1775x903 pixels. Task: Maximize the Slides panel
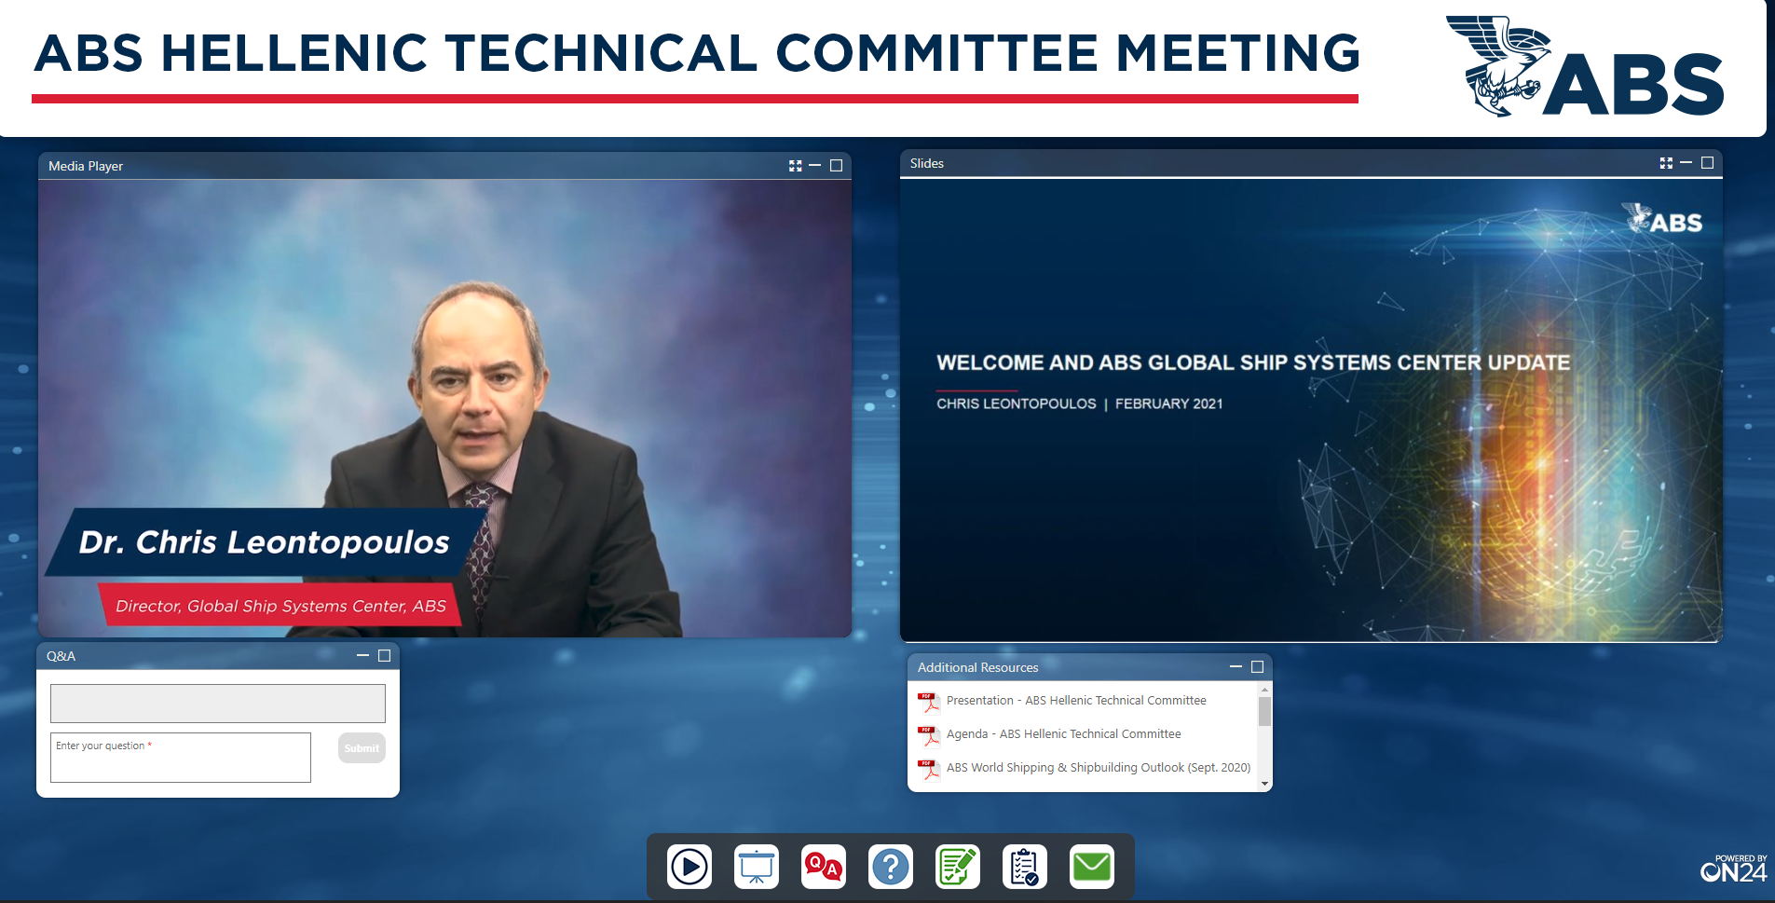point(1708,163)
